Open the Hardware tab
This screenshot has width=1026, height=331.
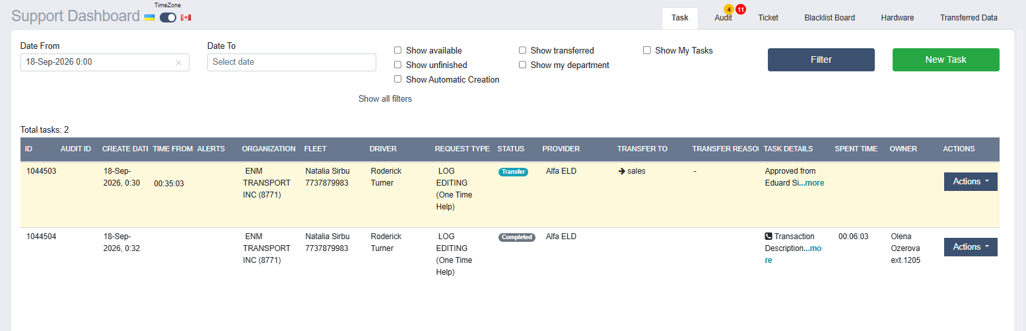(x=897, y=18)
